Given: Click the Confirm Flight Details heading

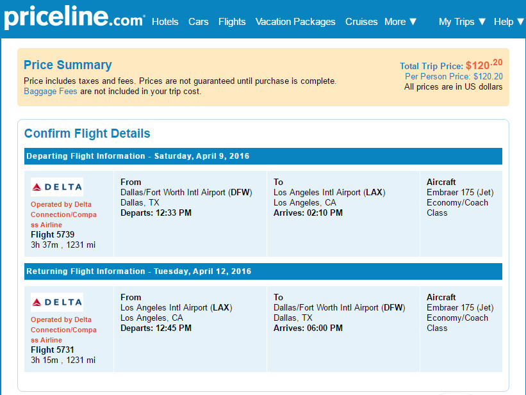Looking at the screenshot, I should point(87,133).
